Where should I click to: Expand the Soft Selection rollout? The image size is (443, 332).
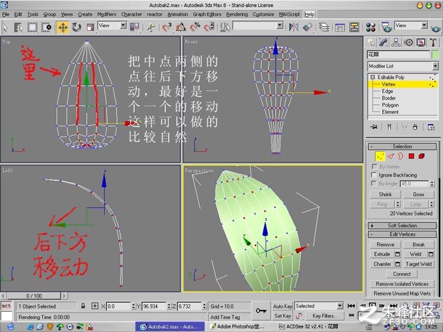click(x=402, y=226)
